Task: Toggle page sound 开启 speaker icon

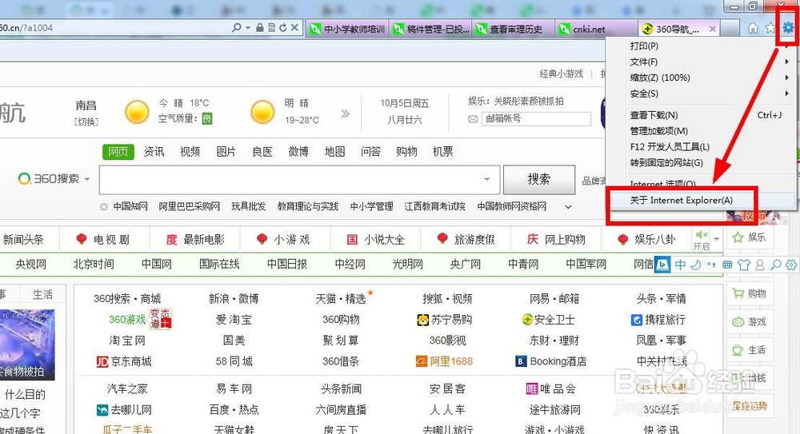Action: point(701,235)
